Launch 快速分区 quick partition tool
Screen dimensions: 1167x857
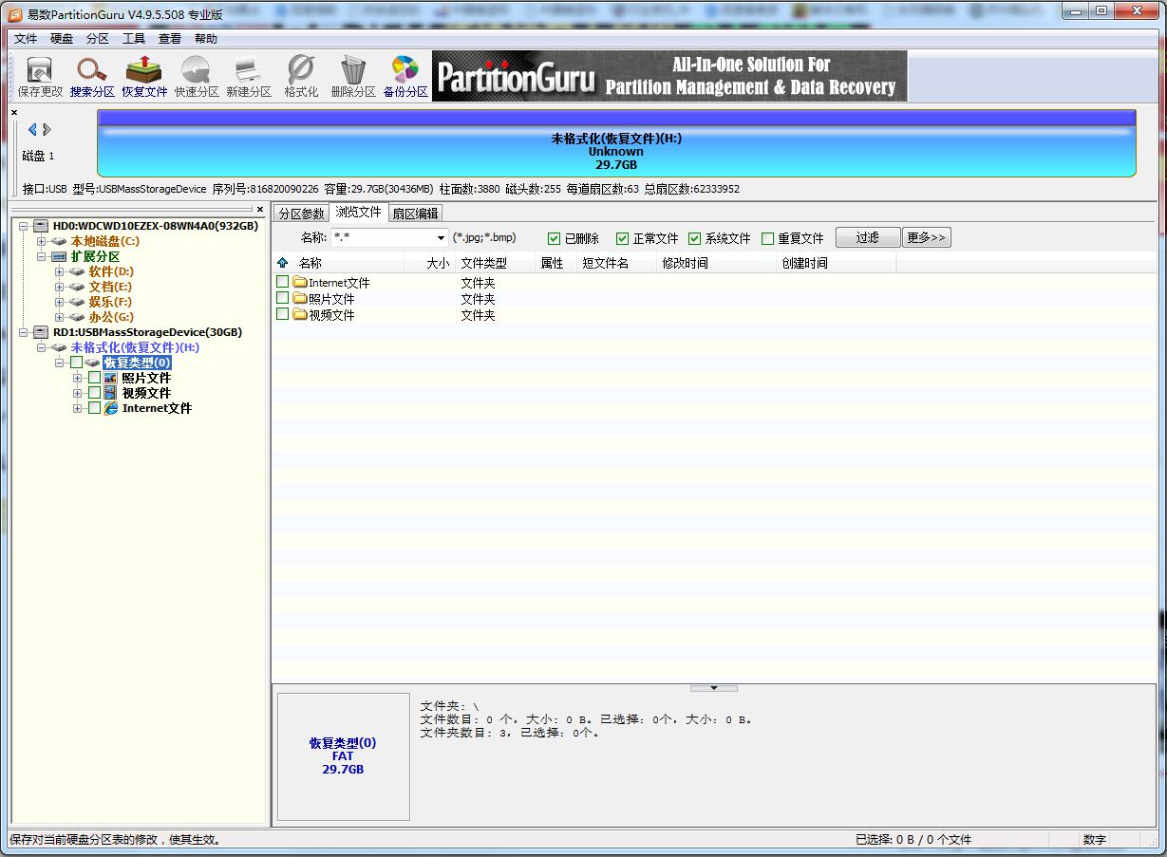[197, 76]
